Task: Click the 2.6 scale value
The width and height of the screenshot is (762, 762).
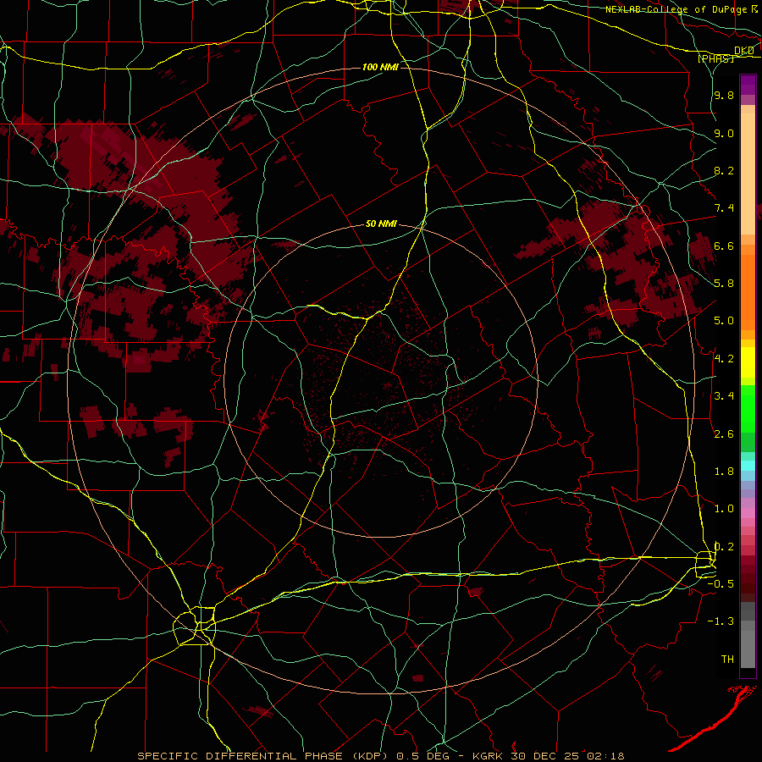Action: (x=724, y=434)
